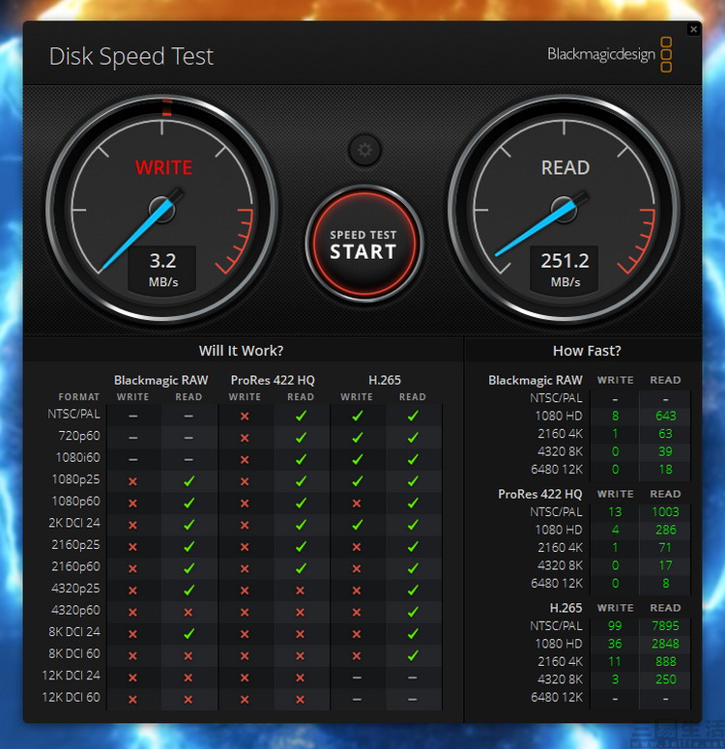
Task: Click ProRes 422 HQ NTSC/PAL read value 1003
Action: click(665, 512)
